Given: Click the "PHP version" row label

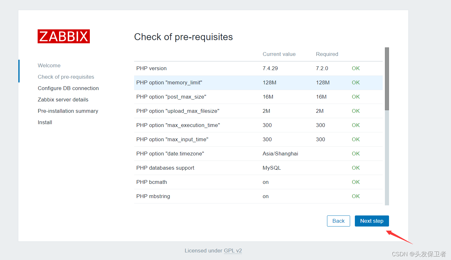Looking at the screenshot, I should pos(151,68).
